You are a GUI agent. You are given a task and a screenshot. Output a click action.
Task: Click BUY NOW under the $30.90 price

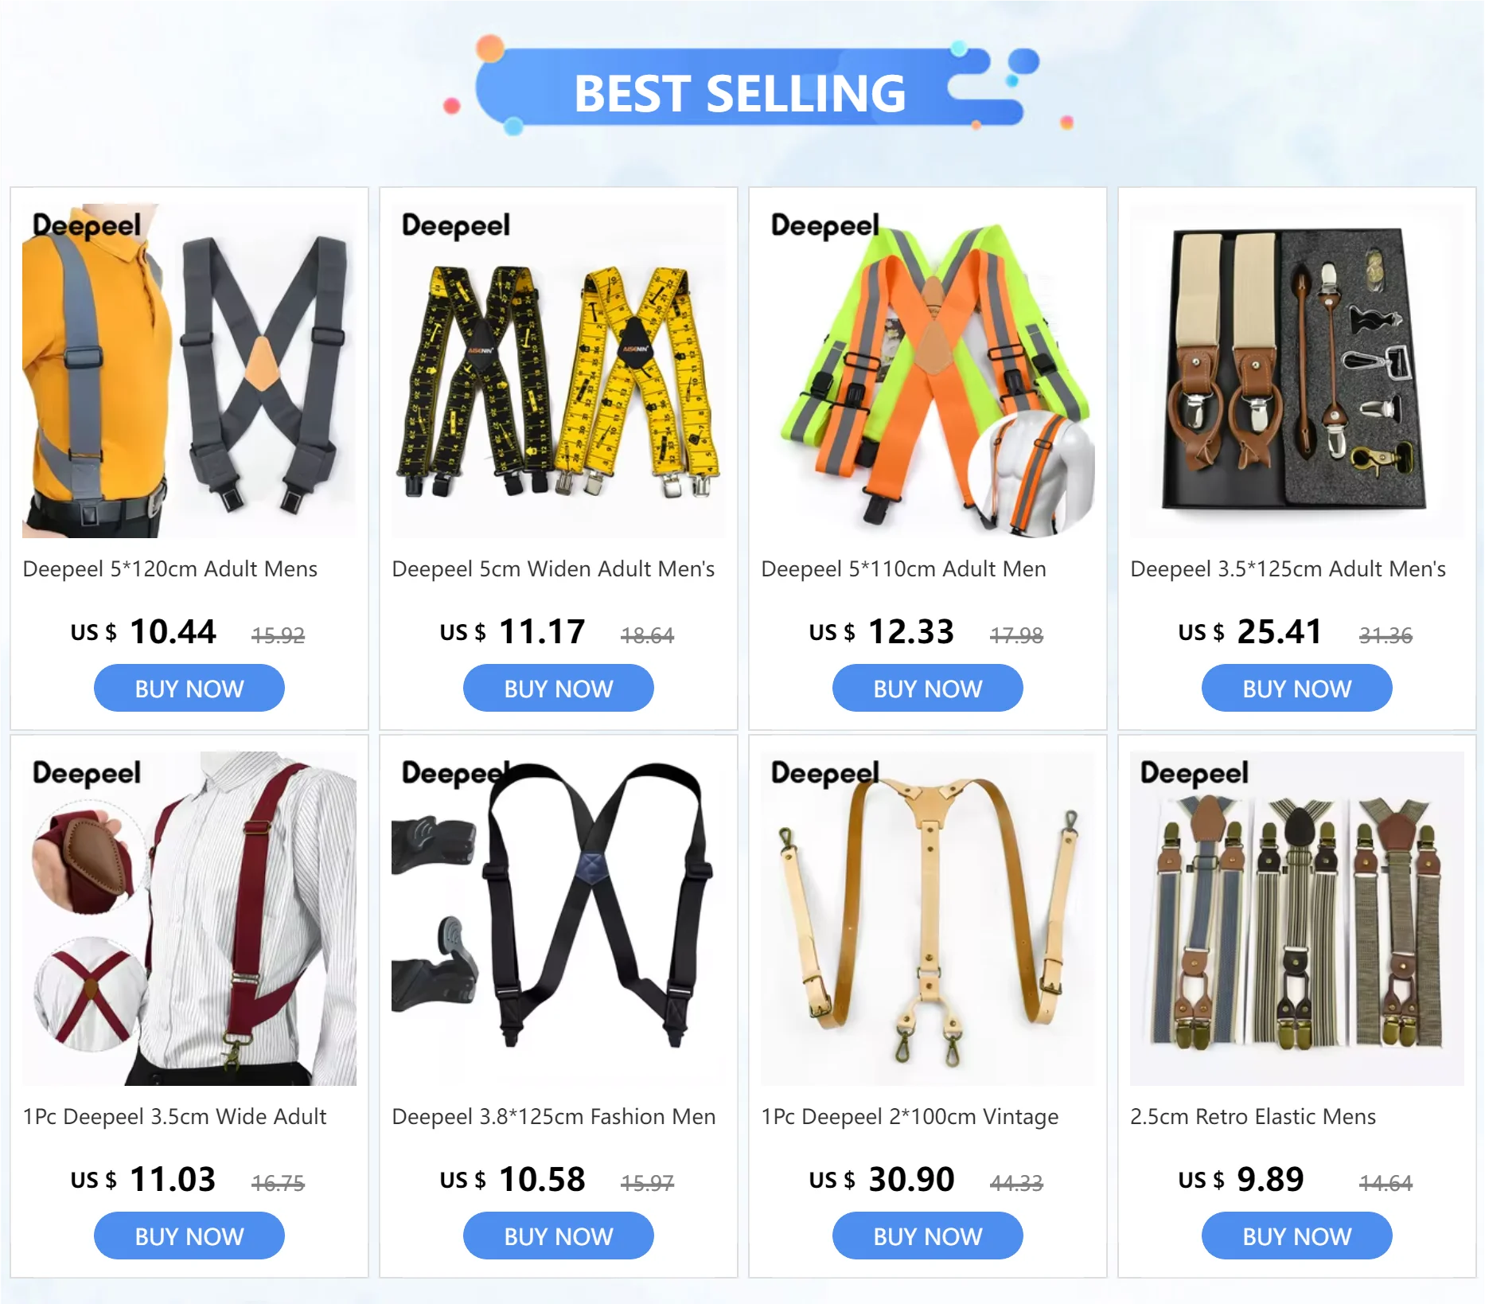[x=928, y=1236]
